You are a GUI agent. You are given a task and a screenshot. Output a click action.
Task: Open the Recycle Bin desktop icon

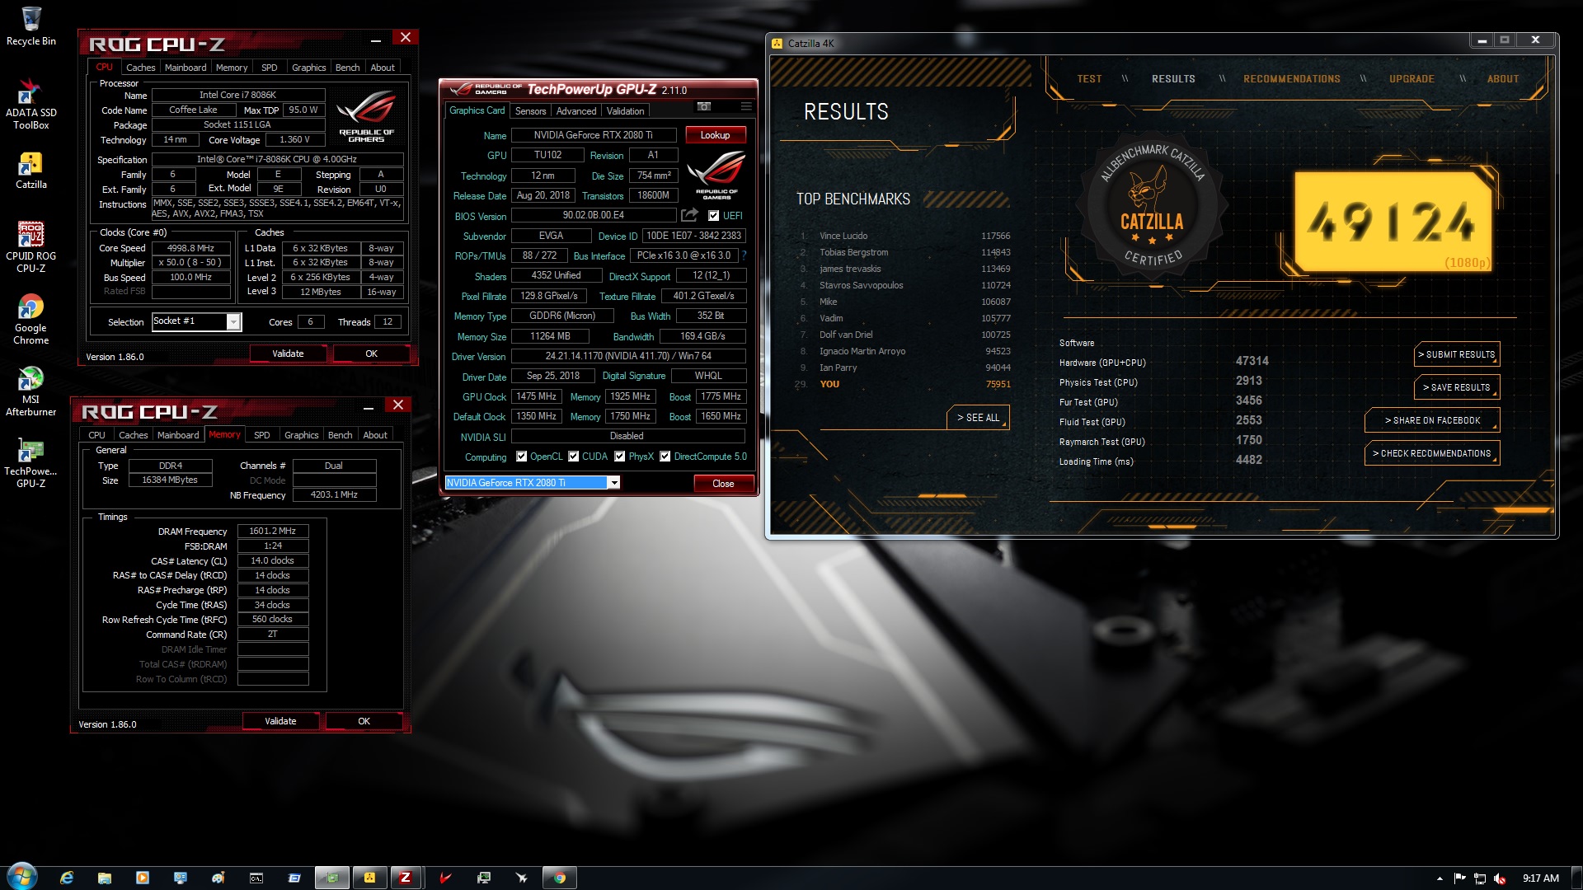31,26
